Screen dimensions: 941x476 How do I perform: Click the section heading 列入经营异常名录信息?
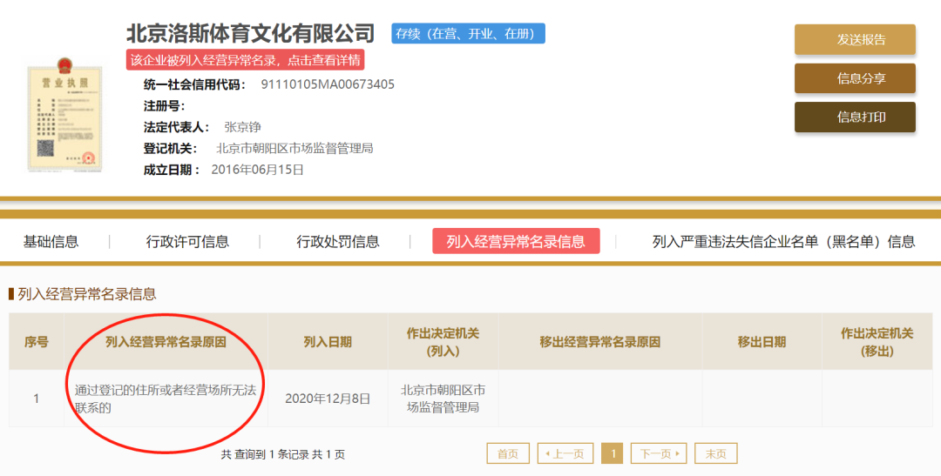click(87, 294)
